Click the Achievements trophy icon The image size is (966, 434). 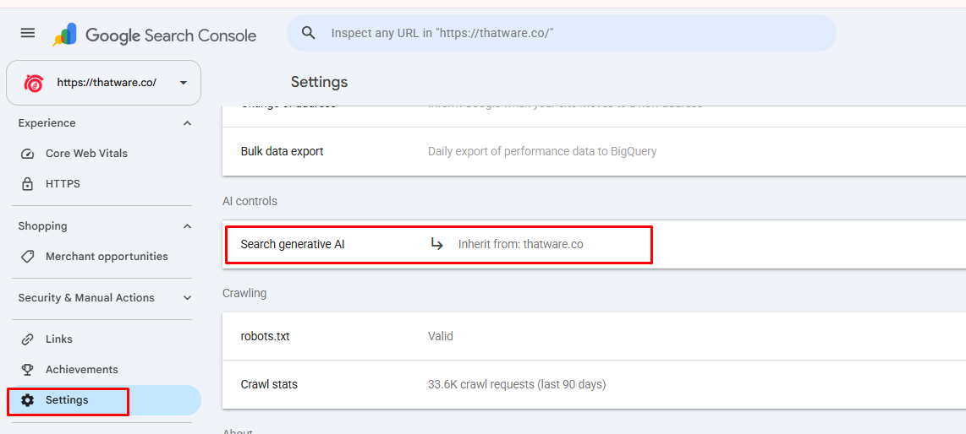[x=27, y=370]
